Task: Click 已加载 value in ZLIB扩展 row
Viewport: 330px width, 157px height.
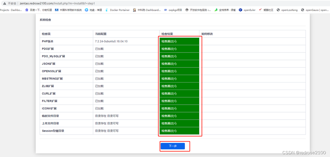Action: click(99, 86)
